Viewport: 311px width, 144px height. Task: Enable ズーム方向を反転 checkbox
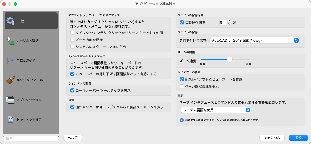pyautogui.click(x=72, y=40)
